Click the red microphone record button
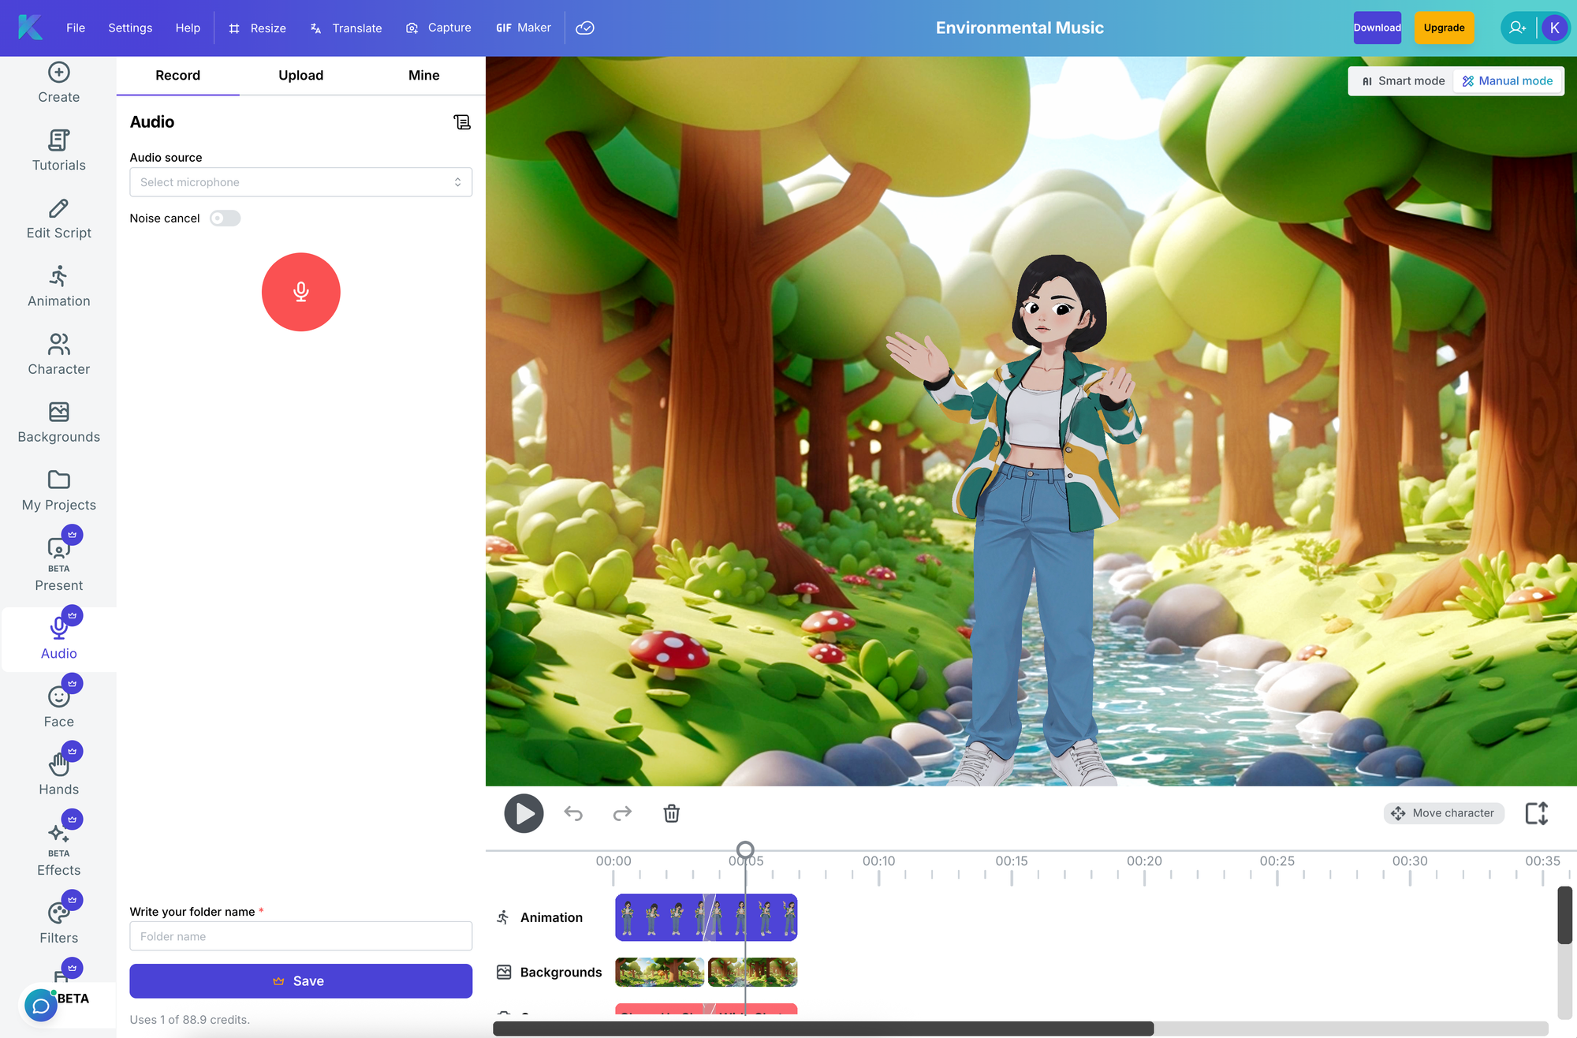Viewport: 1577px width, 1038px height. (300, 292)
